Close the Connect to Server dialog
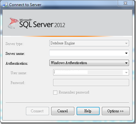Viewport: 136px width, 124px height. coord(125,3)
